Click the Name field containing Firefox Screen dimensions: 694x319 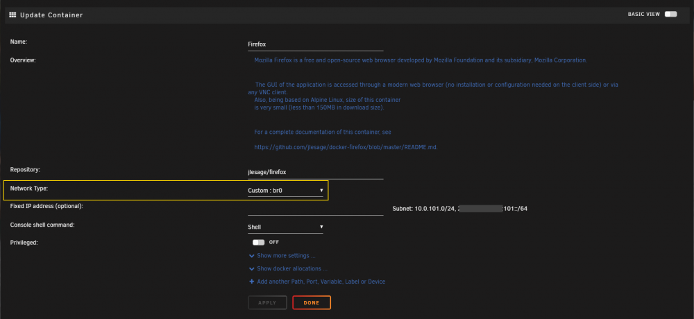(x=316, y=44)
